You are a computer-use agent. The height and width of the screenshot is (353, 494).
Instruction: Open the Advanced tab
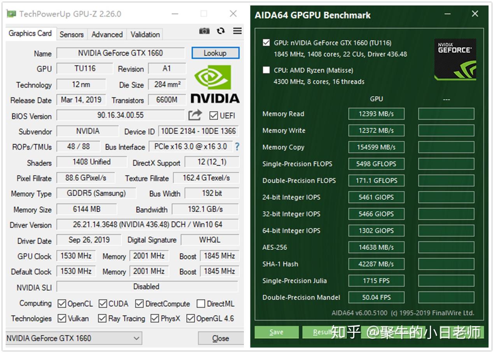point(107,34)
